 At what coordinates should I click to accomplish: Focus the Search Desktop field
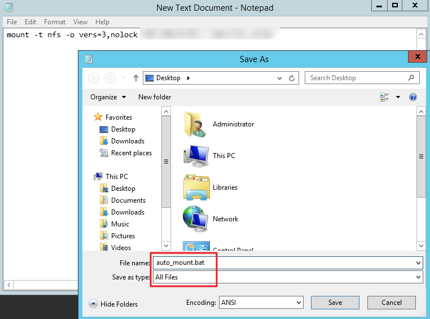click(362, 78)
